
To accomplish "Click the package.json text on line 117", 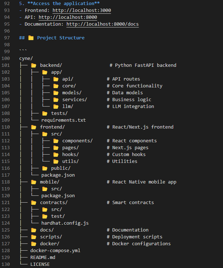I will pyautogui.click(x=58, y=175).
